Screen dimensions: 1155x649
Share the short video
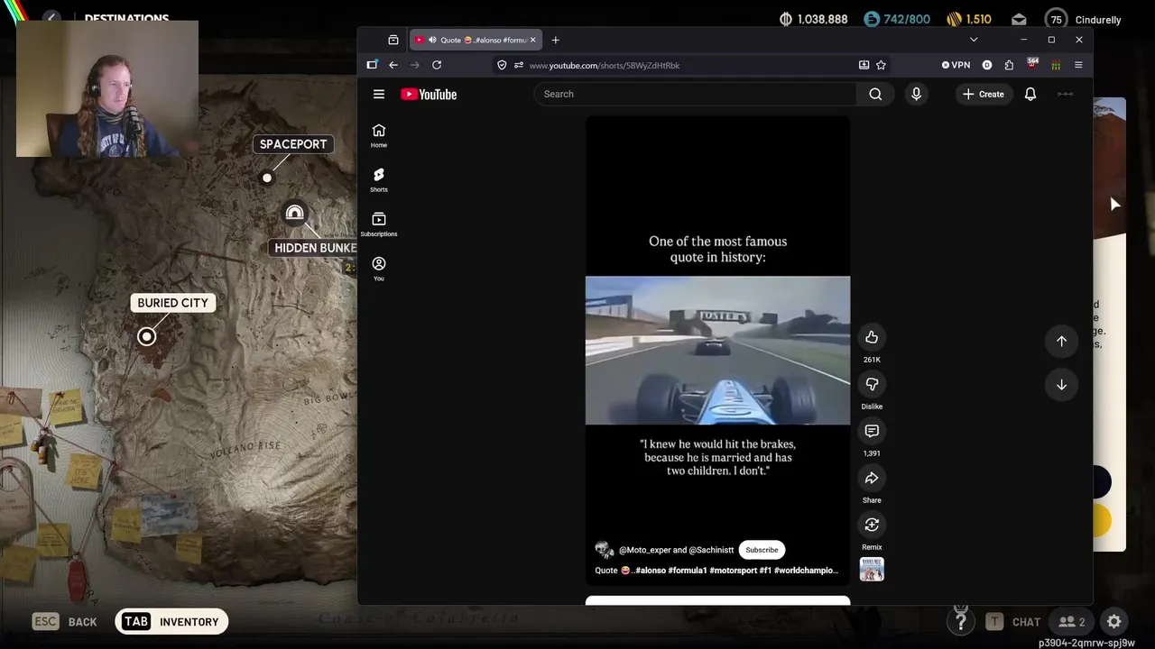tap(872, 478)
